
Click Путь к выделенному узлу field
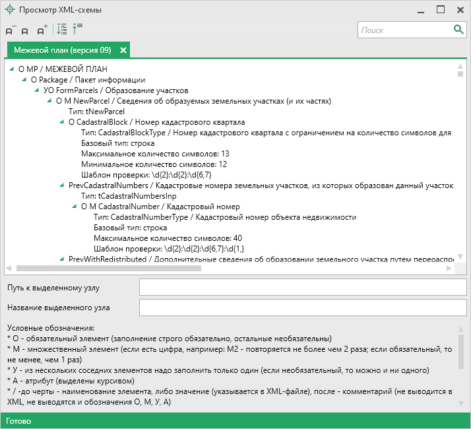tap(303, 288)
